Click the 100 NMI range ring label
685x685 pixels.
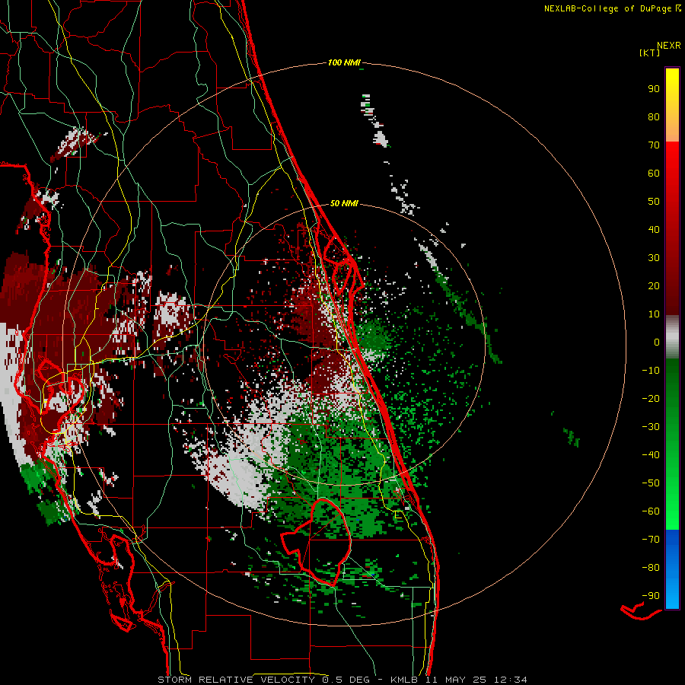click(x=344, y=62)
